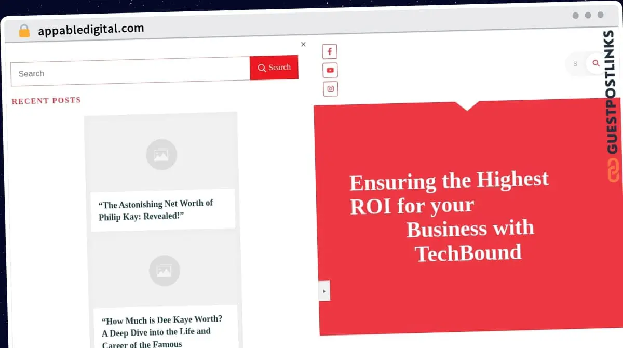Click the Dee Kaye post image placeholder
623x348 pixels.
pos(164,271)
